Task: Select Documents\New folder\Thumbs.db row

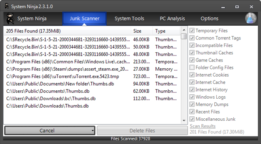Action: click(x=92, y=84)
